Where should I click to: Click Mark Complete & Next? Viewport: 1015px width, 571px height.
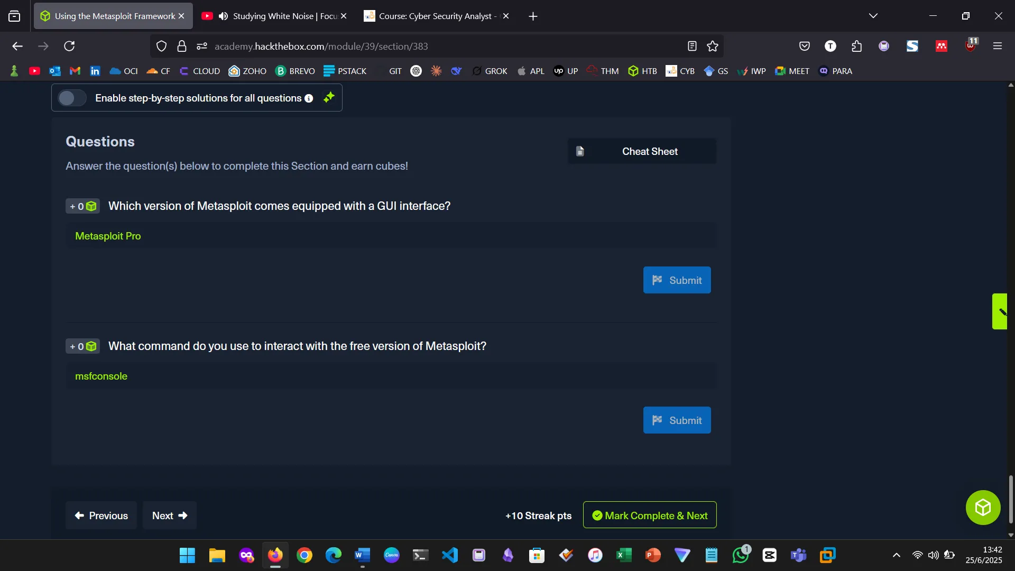coord(650,515)
